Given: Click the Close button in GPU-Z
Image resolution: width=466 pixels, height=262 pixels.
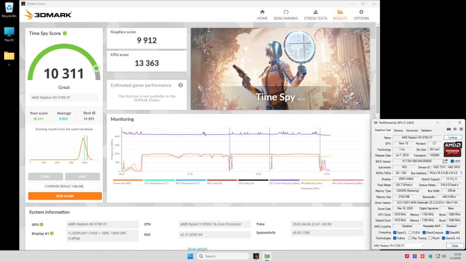Looking at the screenshot, I should (455, 246).
